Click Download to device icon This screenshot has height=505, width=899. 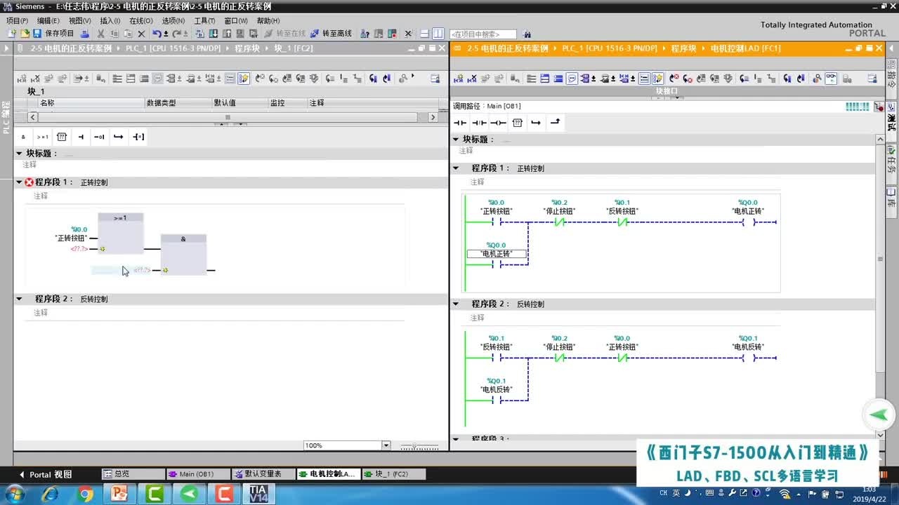(214, 34)
